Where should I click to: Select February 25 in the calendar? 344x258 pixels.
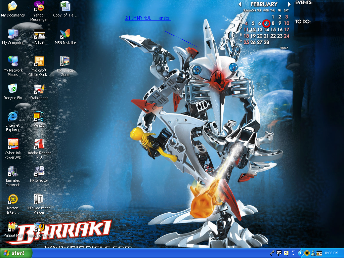[246, 42]
